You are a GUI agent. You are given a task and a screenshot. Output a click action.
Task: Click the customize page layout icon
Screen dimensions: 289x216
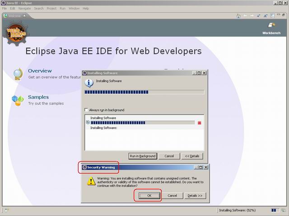tap(273, 16)
